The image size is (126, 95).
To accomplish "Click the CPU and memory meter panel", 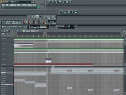I will 66,27.
